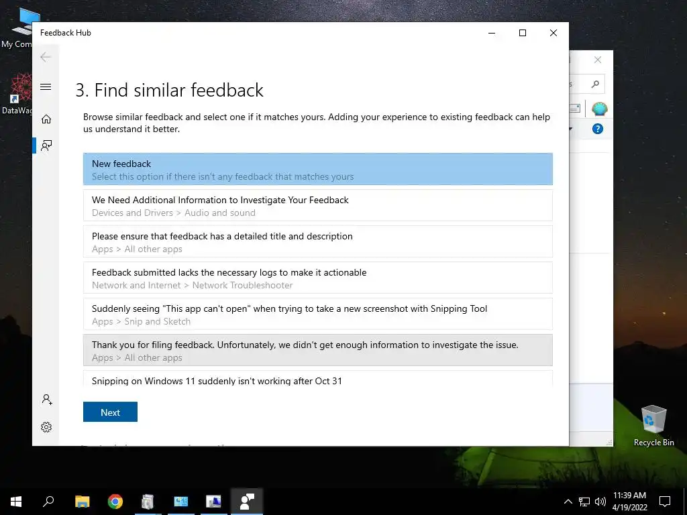The width and height of the screenshot is (687, 515).
Task: Select 'Feedback submitted lacks the necessary logs' entry
Action: (x=317, y=278)
